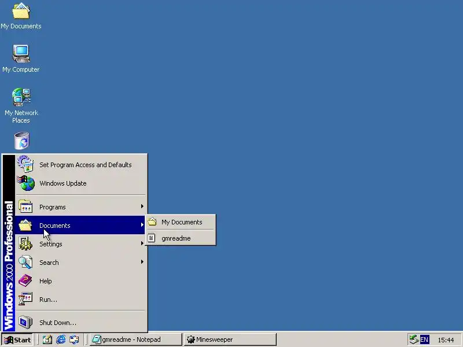Launch Internet Explorer from Quick Launch

click(61, 339)
